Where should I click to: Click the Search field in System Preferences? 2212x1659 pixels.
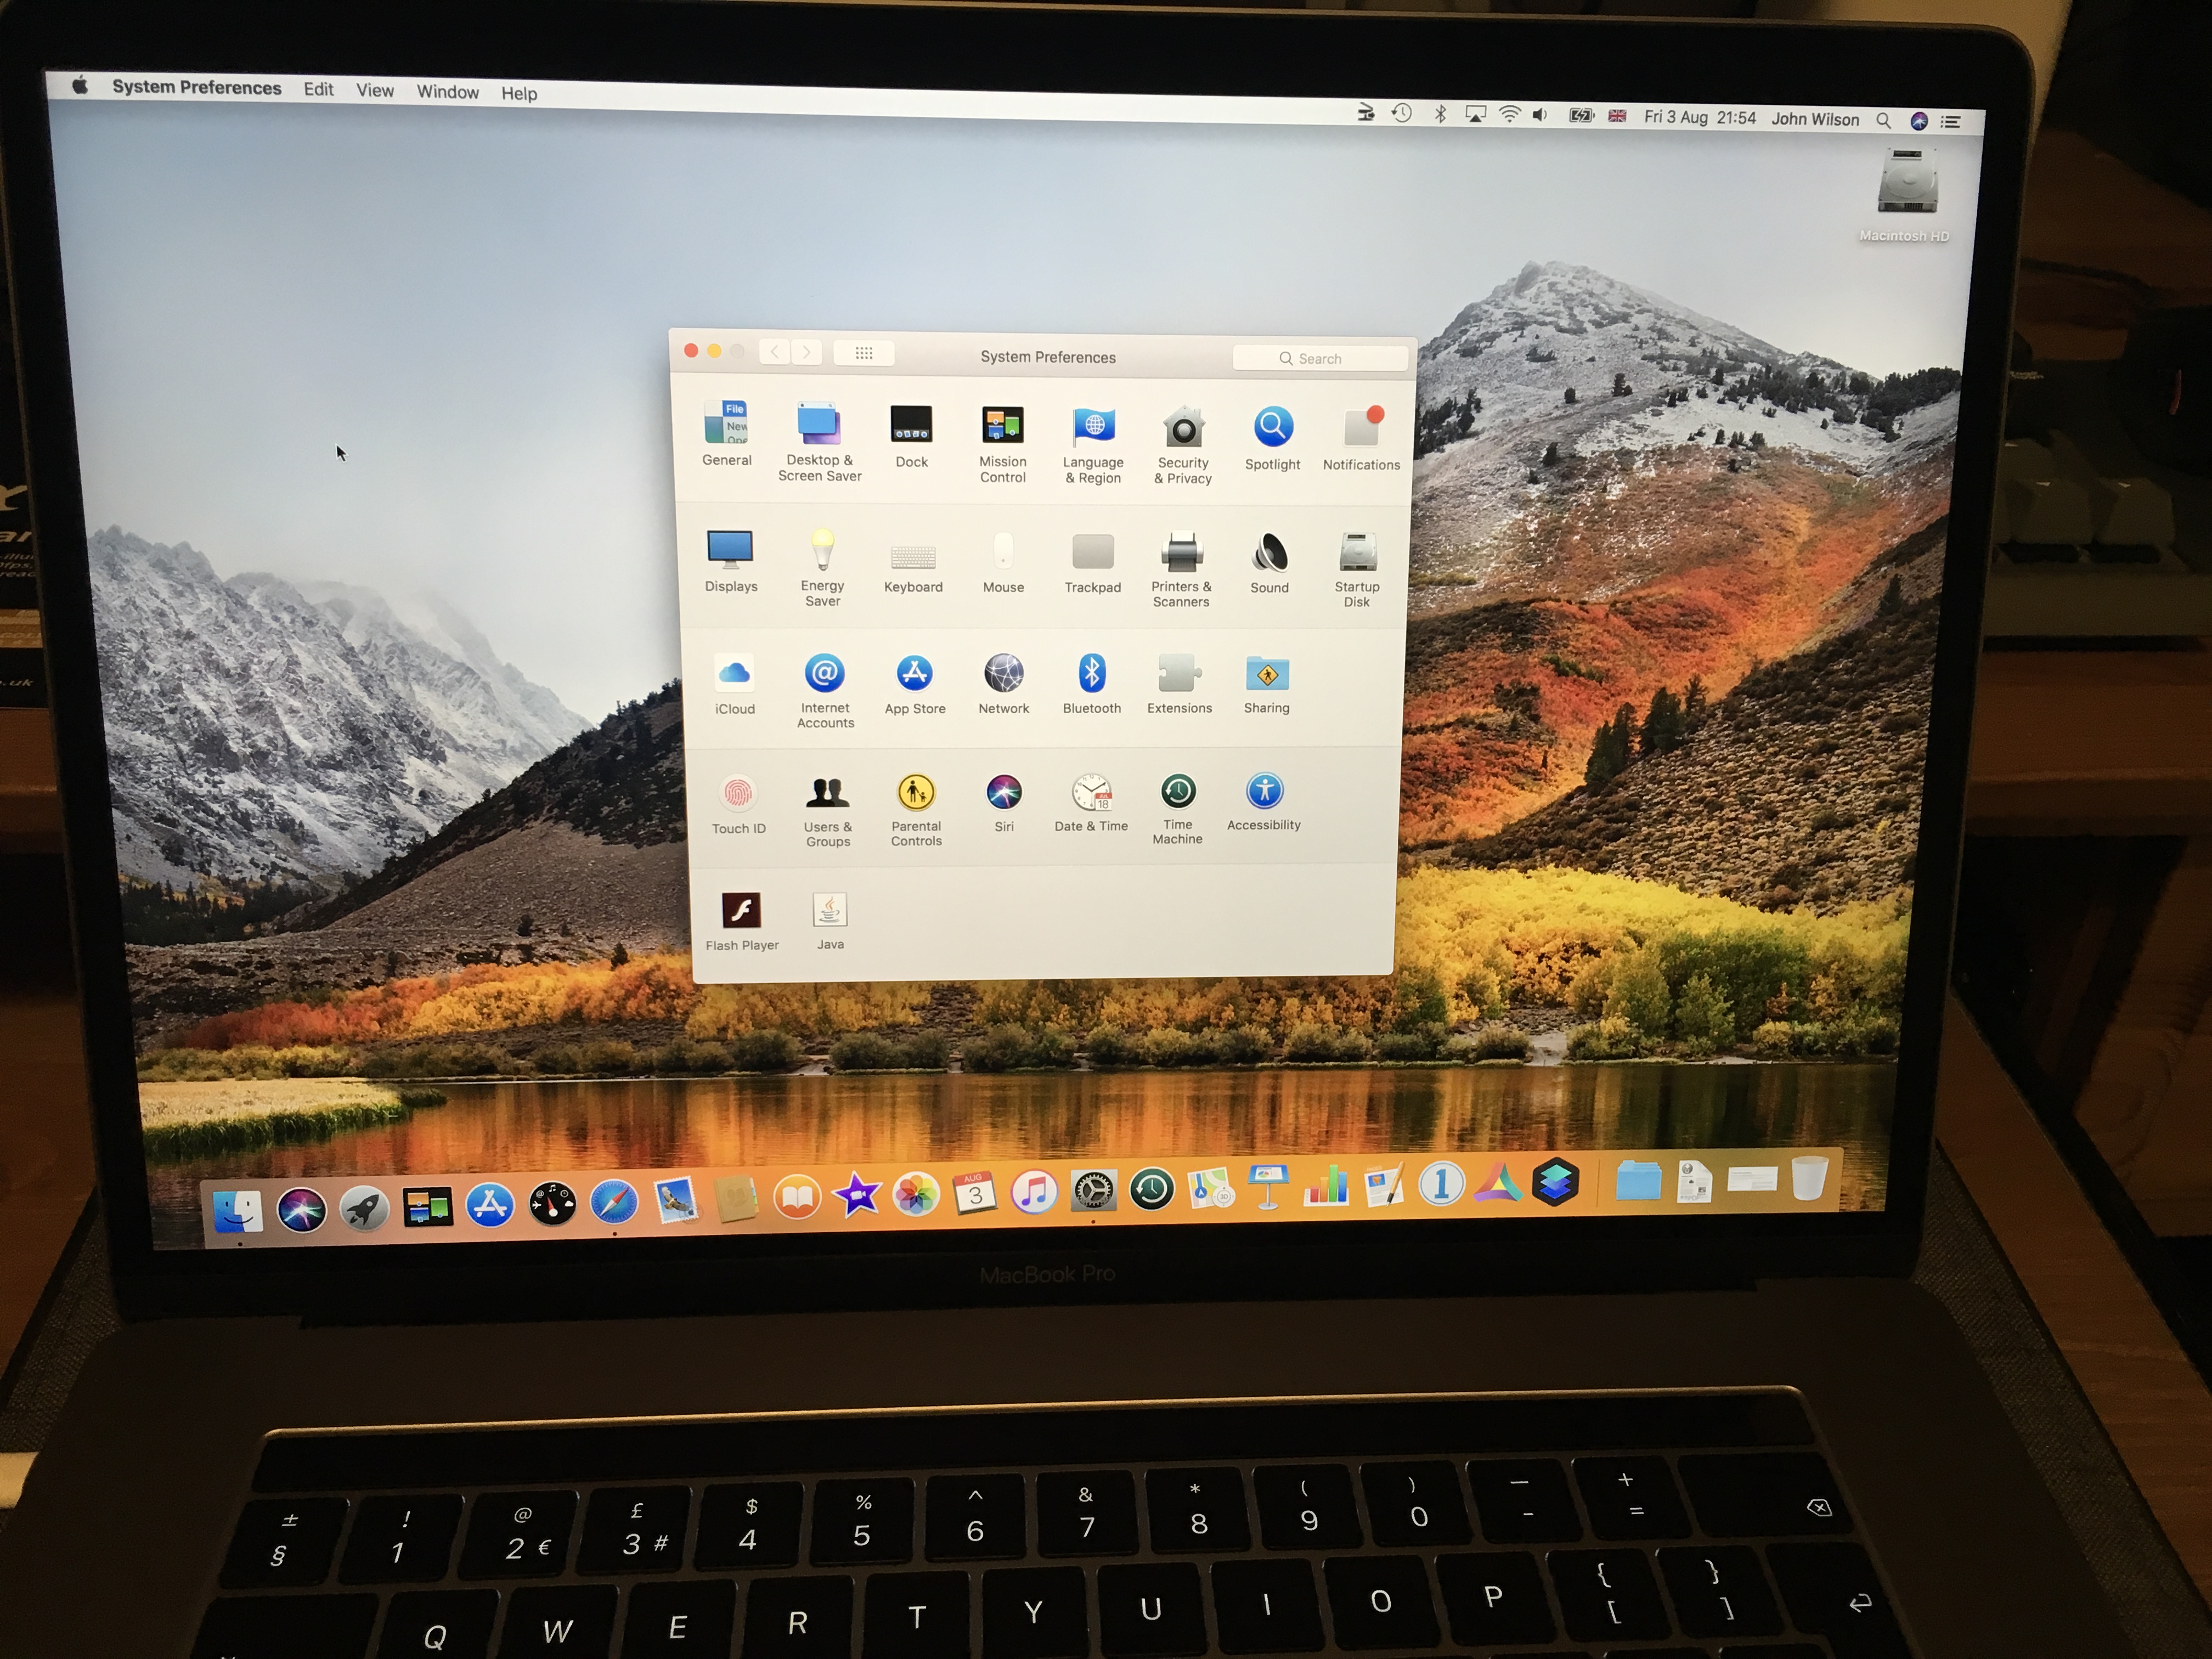pos(1320,358)
